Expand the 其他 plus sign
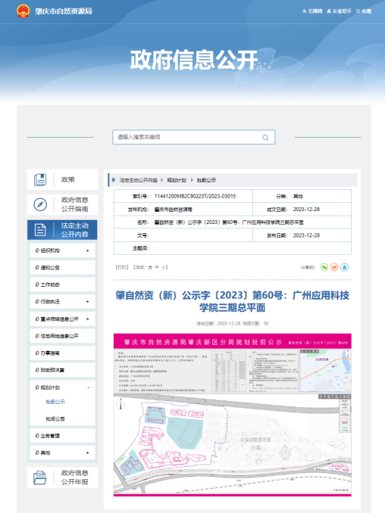 point(87,452)
